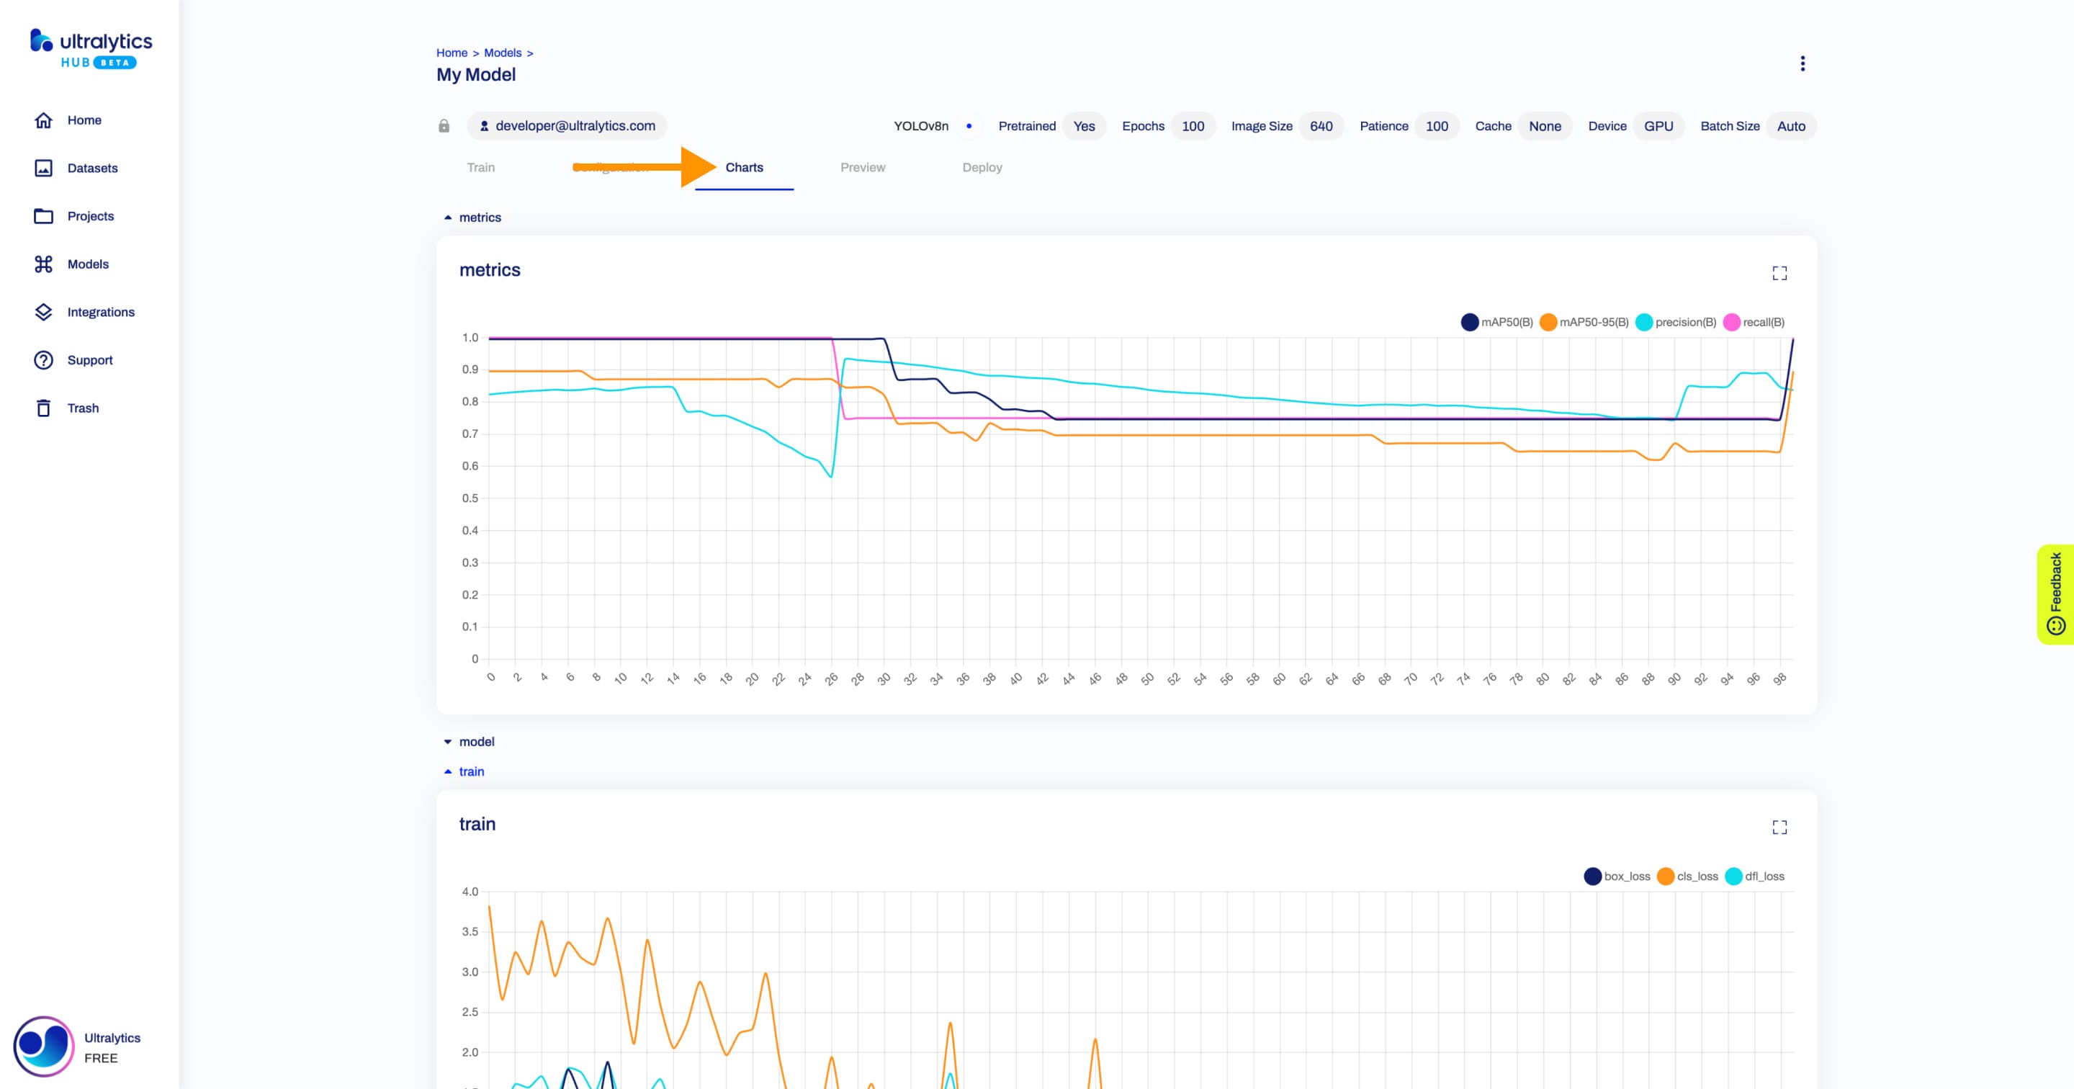Screen dimensions: 2074x1089
Task: Open the three-dot overflow menu
Action: coord(1803,63)
